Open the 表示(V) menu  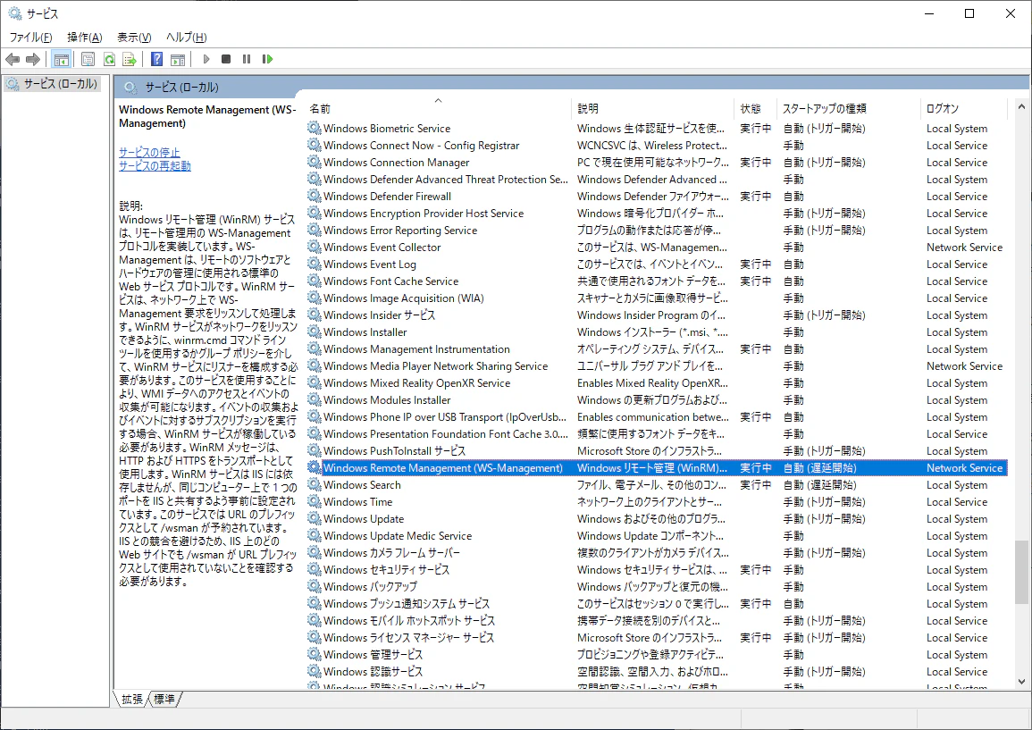click(x=134, y=38)
